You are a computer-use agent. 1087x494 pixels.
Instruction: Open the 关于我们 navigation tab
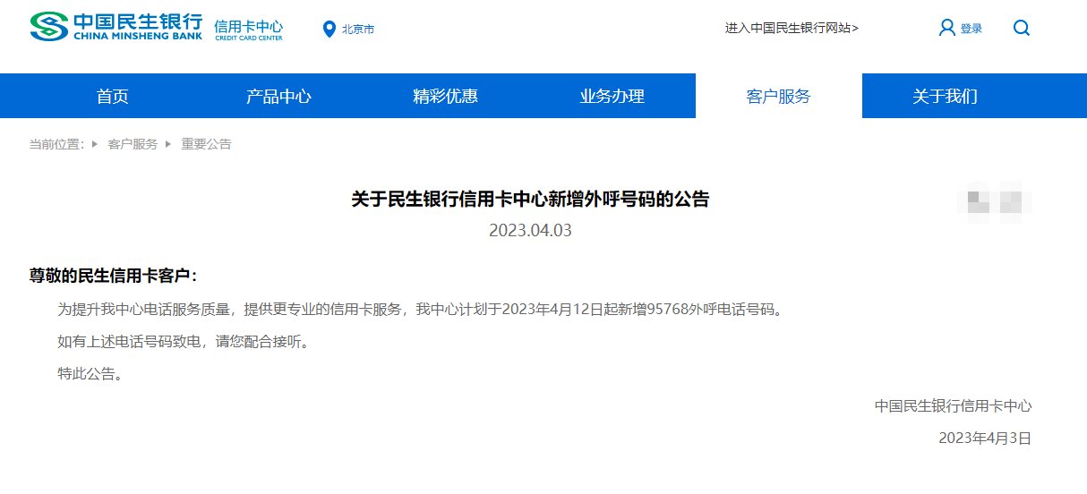point(945,97)
